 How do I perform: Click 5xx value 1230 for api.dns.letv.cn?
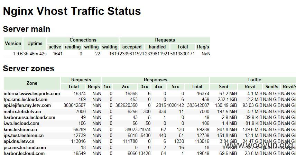[179, 142]
